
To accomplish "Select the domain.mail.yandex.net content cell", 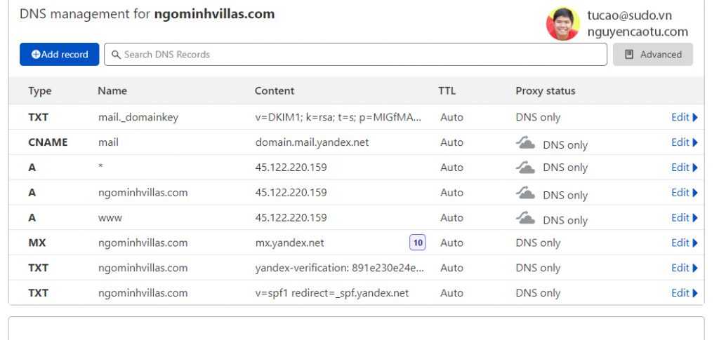I will (x=312, y=142).
